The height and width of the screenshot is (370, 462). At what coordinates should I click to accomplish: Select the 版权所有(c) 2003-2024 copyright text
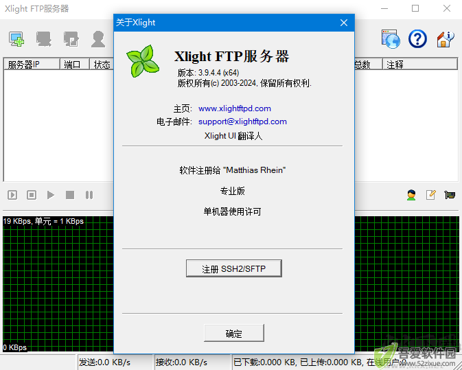[244, 83]
